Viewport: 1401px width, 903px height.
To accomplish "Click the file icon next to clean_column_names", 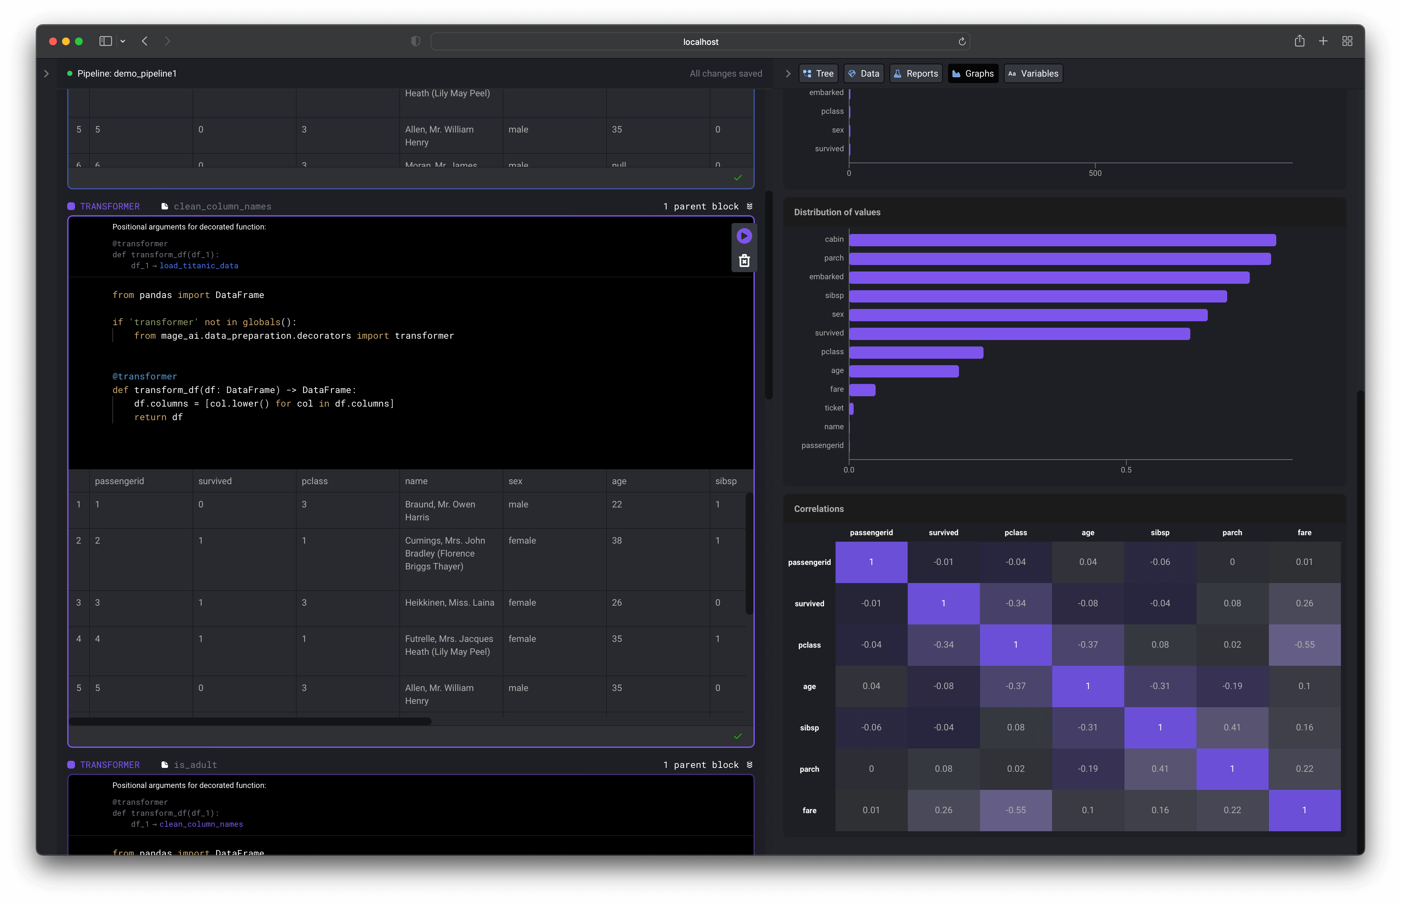I will pos(165,207).
